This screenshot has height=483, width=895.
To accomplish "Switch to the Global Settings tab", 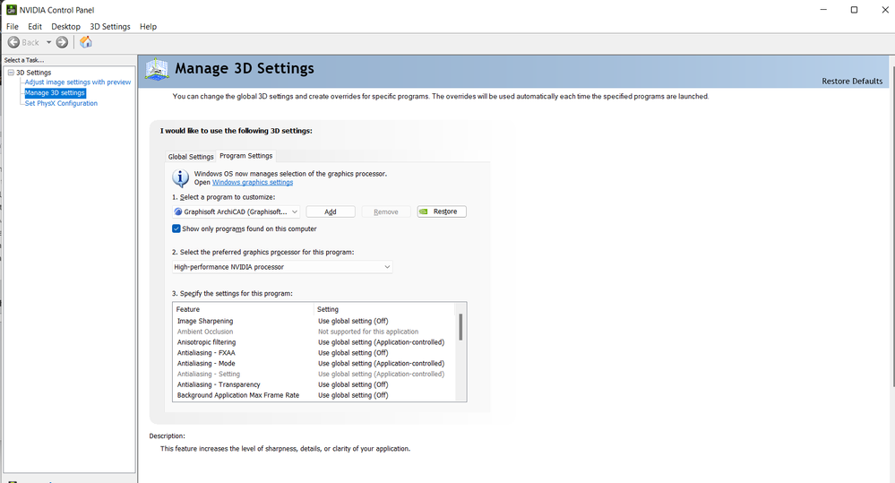I will click(191, 157).
